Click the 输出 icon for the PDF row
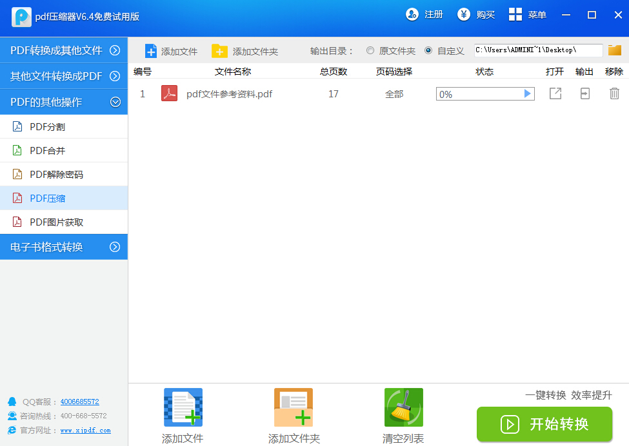The image size is (629, 446). pos(584,93)
